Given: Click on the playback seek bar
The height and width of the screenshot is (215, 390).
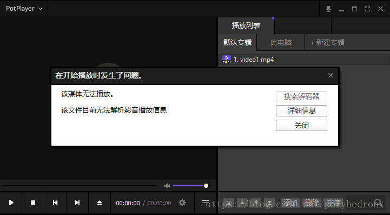Looking at the screenshot, I should point(80,186).
